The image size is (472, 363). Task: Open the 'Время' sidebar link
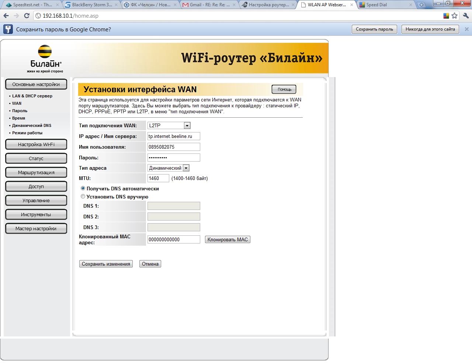pyautogui.click(x=18, y=118)
